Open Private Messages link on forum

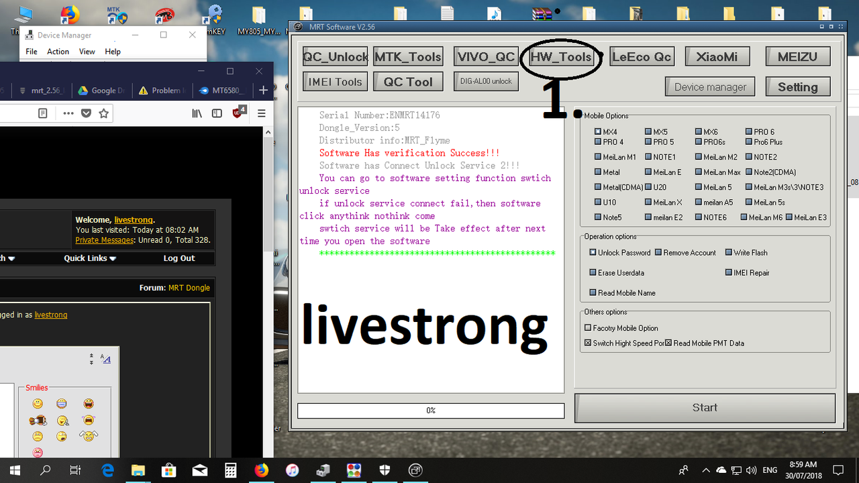click(104, 239)
